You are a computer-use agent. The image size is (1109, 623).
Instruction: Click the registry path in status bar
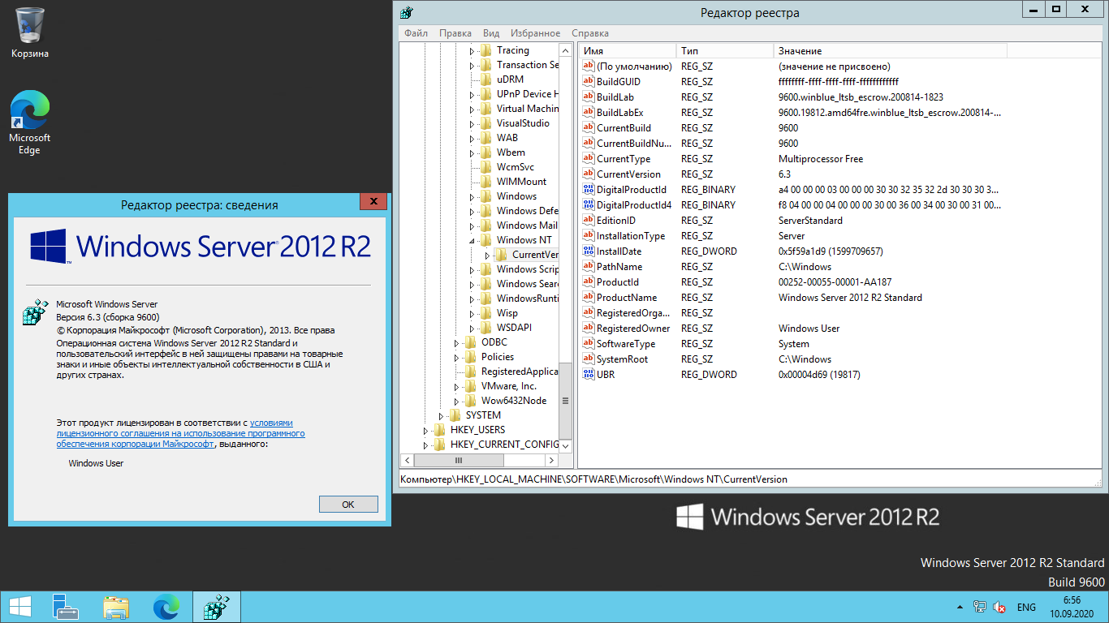point(594,479)
